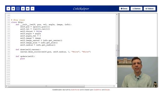The image size is (162, 91).
Task: Place cursor on 'class Ship:' line
Action: [17, 22]
